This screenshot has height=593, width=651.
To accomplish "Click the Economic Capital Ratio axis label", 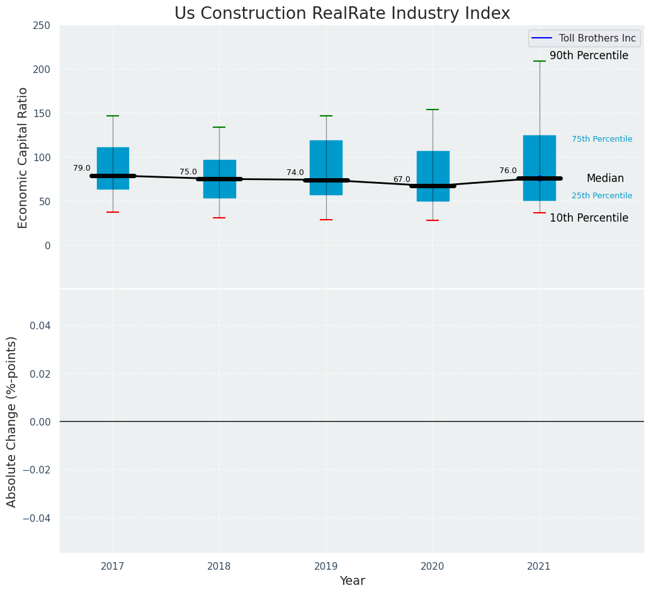I will click(23, 158).
